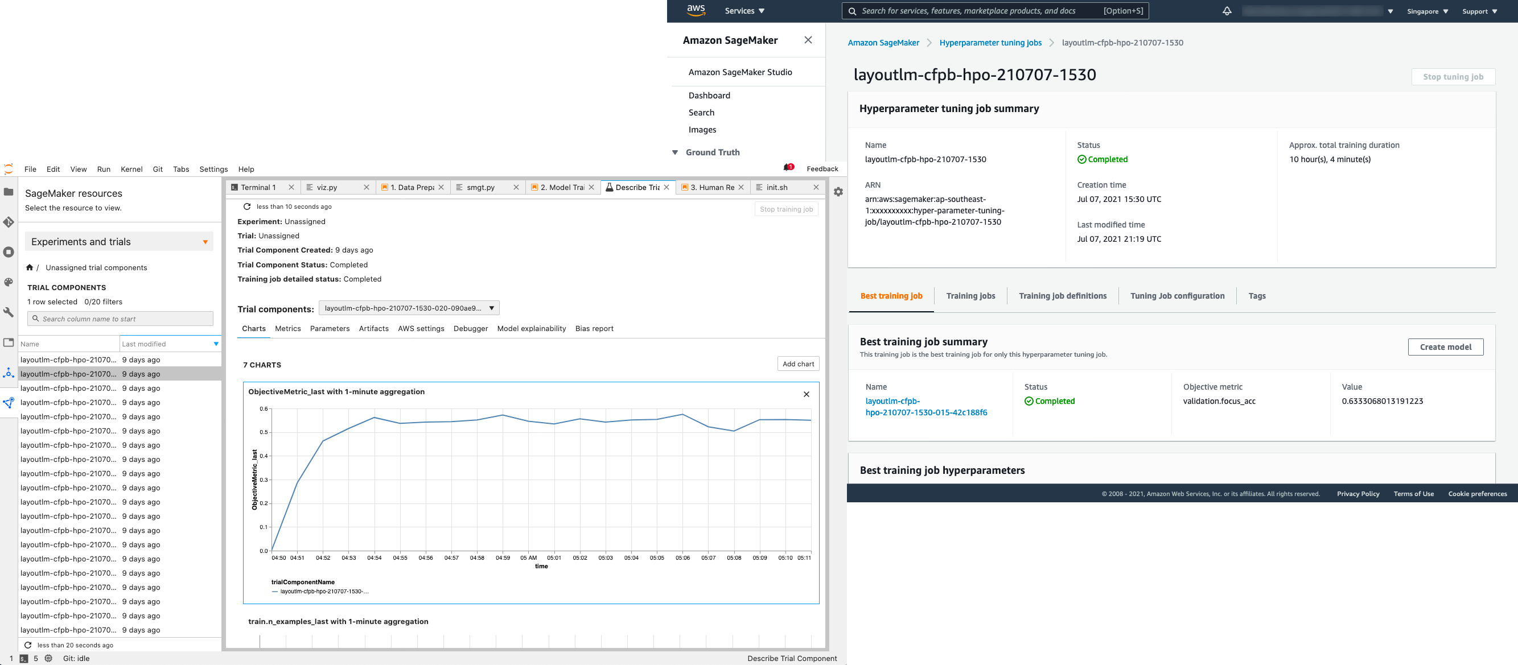
Task: Open Hyperparameter tuning jobs breadcrumb link
Action: (x=990, y=43)
